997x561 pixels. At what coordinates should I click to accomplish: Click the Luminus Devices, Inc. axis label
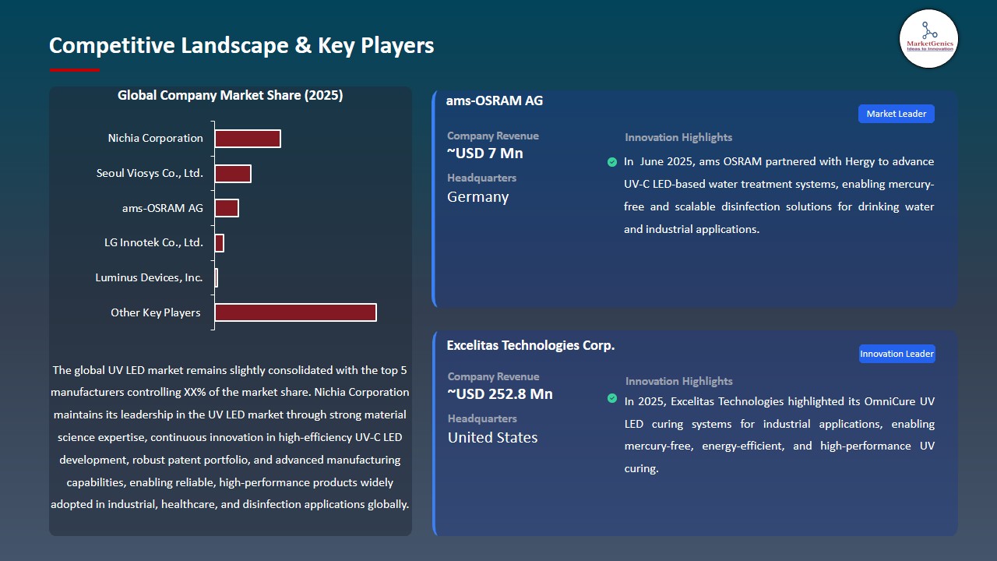150,277
